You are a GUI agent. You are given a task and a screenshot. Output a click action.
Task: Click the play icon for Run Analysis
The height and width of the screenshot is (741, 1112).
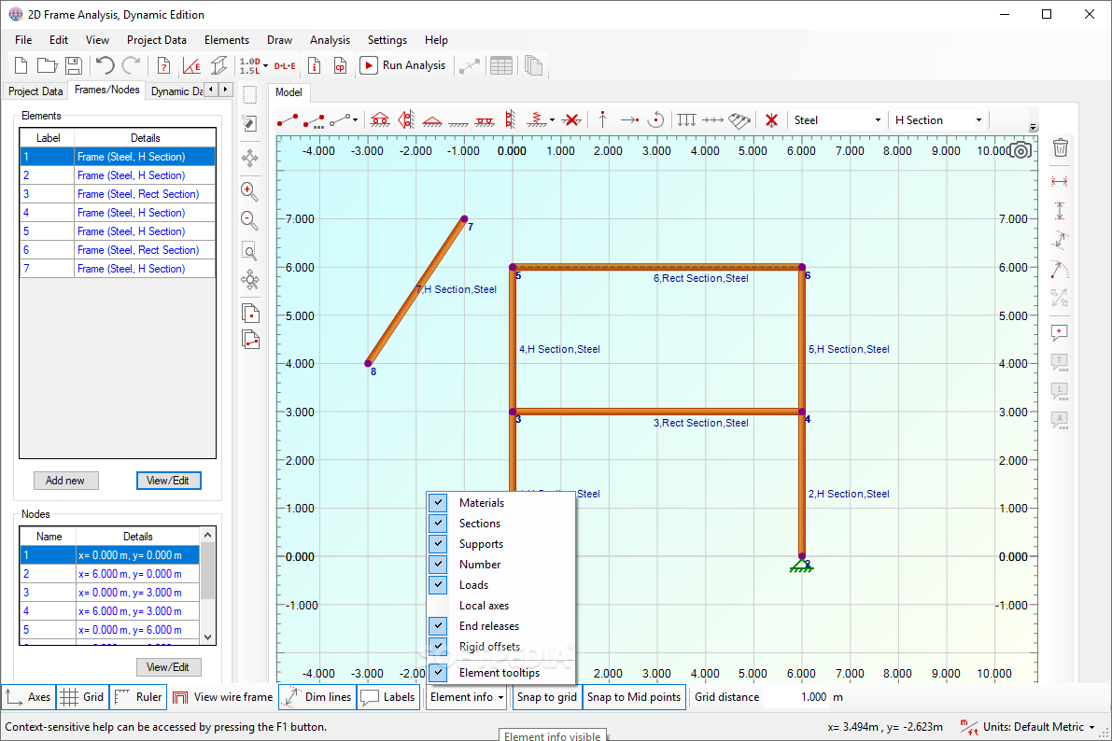(368, 65)
